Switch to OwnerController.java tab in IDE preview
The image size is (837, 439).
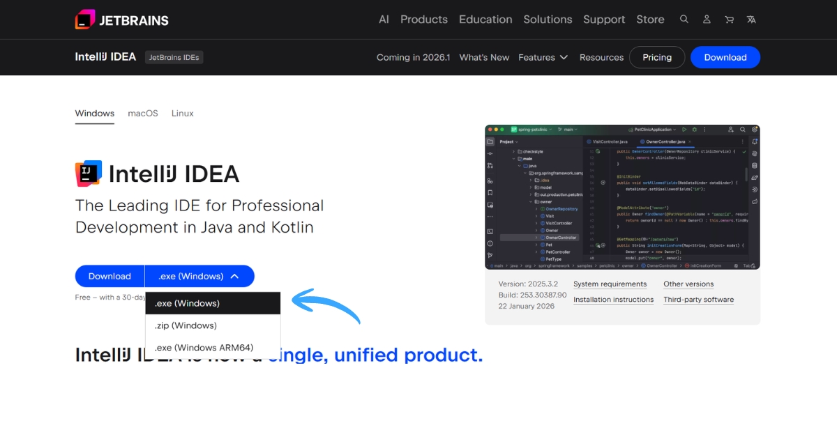point(666,142)
